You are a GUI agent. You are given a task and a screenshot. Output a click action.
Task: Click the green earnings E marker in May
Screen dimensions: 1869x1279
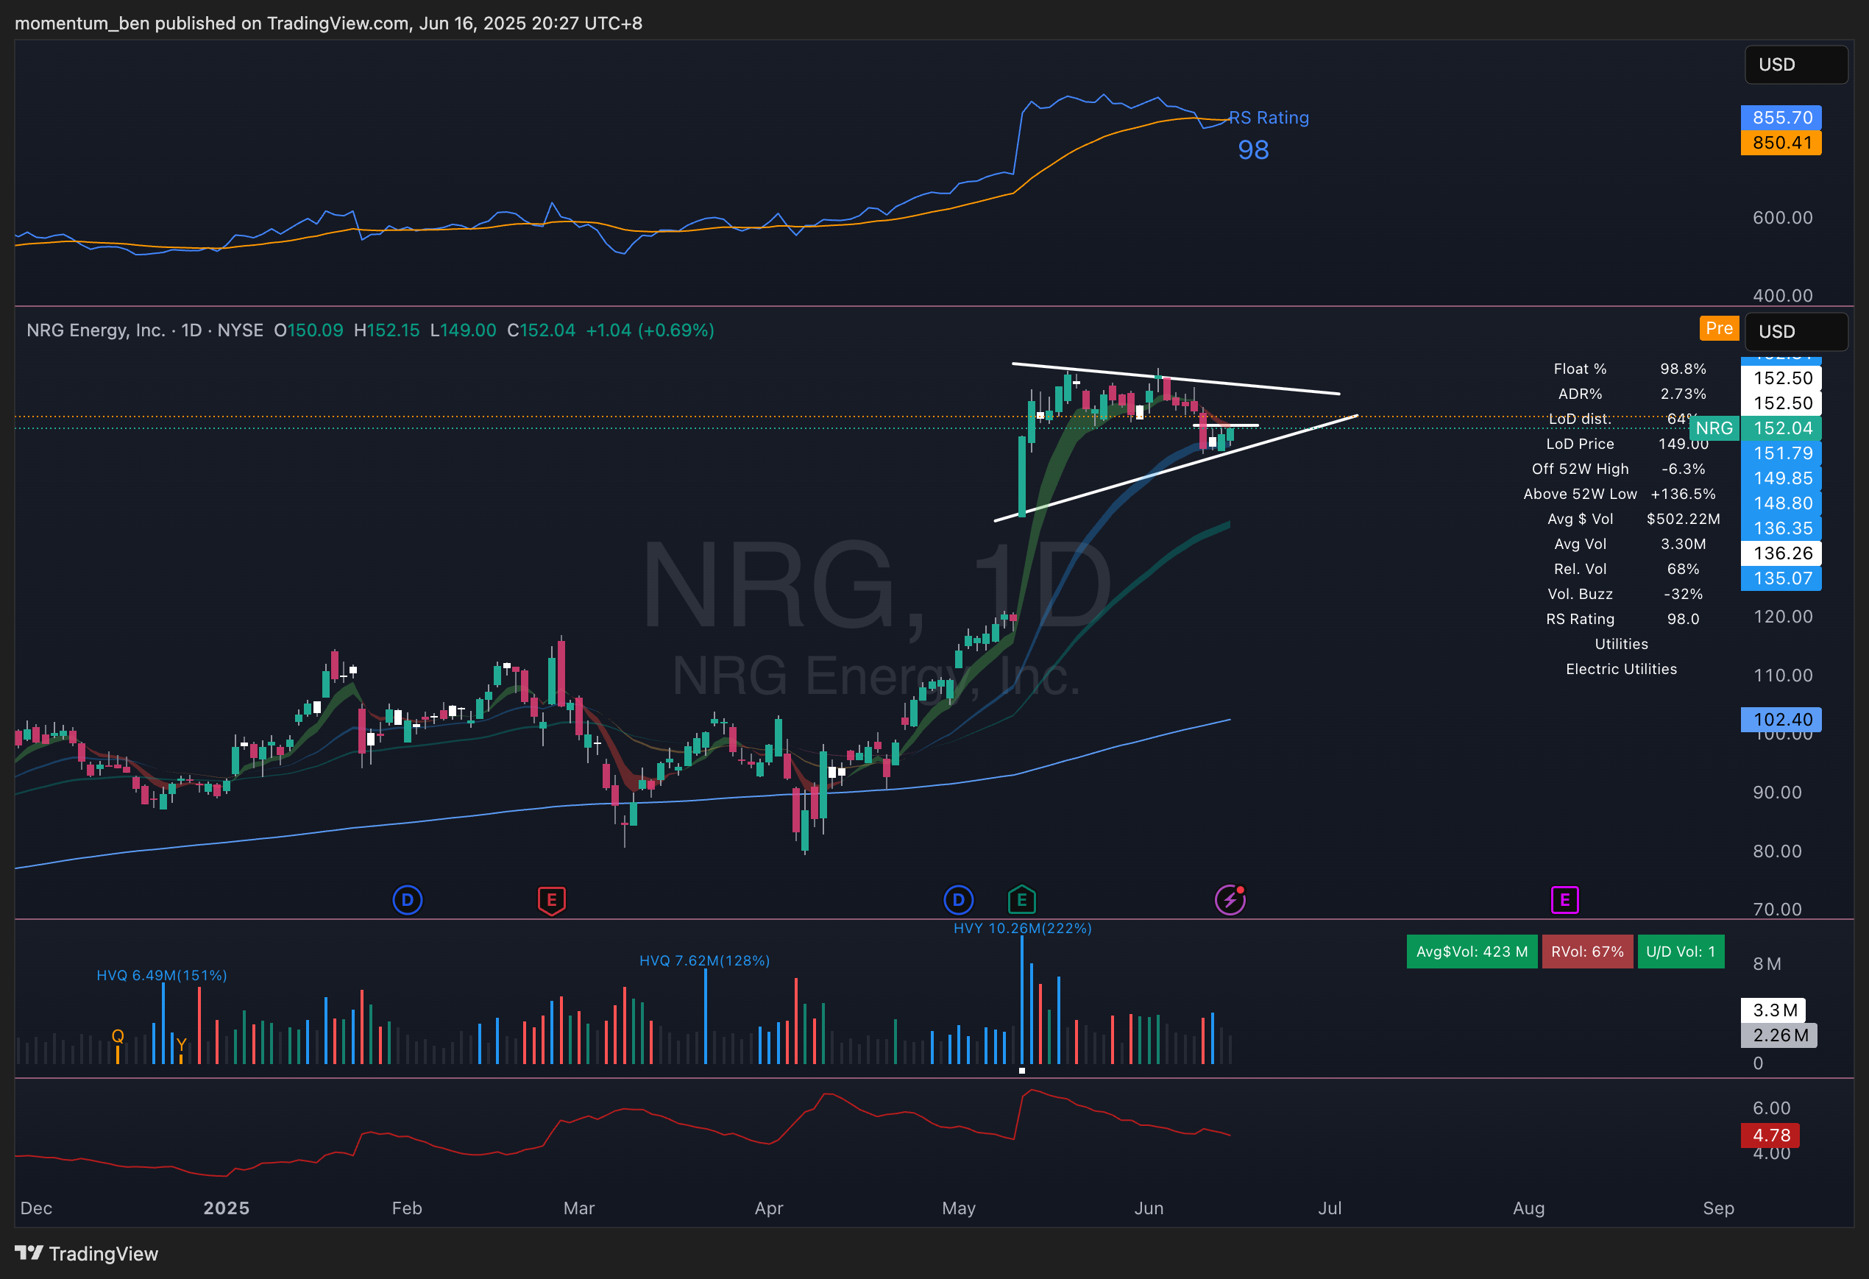pyautogui.click(x=1021, y=899)
